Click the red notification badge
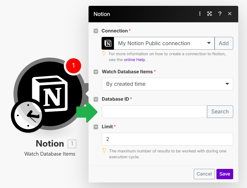 [x=73, y=66]
